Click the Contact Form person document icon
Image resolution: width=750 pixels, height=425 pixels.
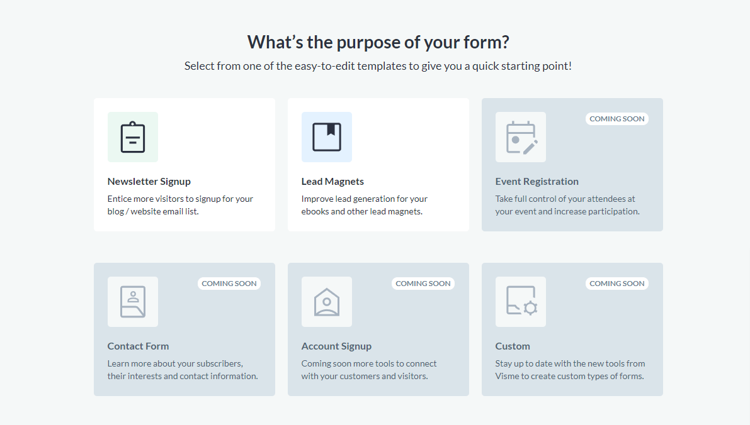coord(132,302)
